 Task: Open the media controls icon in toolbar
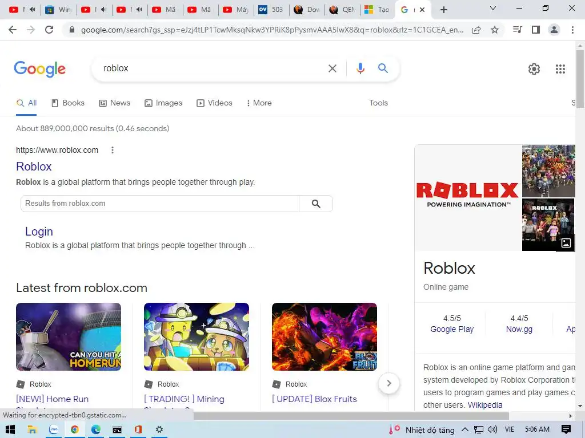(517, 30)
